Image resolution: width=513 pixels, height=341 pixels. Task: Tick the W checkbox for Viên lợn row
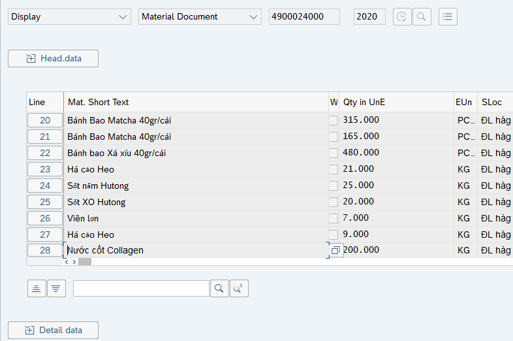point(334,218)
